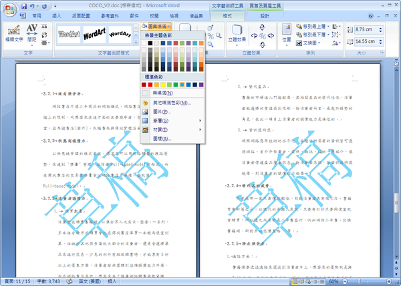
Task: Toggle 3-D on/off center icon
Action: (263, 36)
